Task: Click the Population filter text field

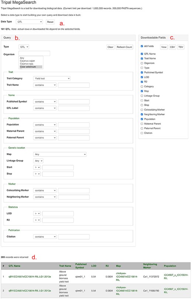Action: 74,125
